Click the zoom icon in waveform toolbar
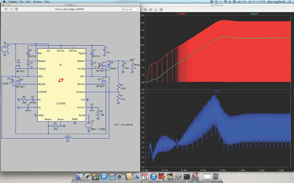The width and height of the screenshot is (294, 183). tap(146, 10)
